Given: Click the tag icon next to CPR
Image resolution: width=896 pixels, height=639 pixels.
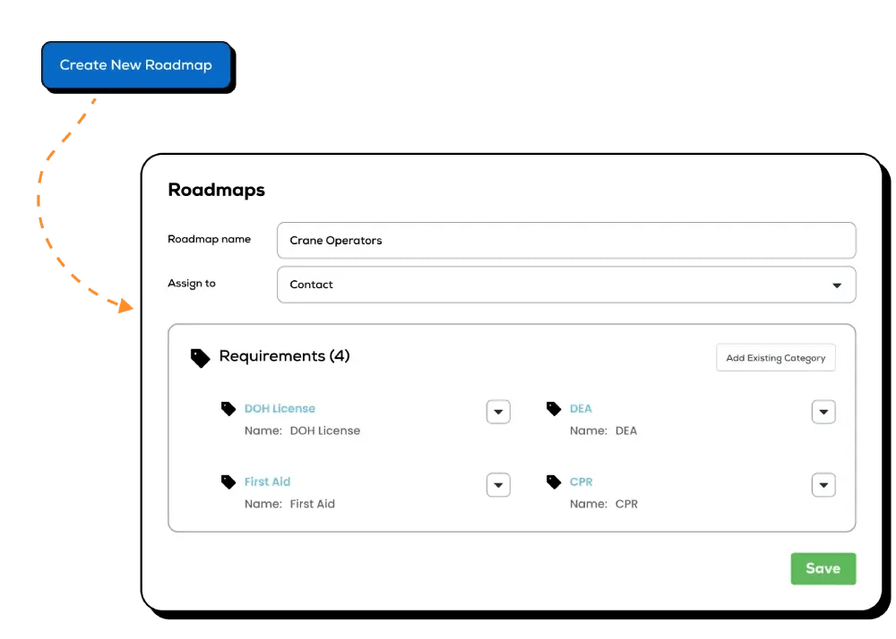Looking at the screenshot, I should click(554, 481).
